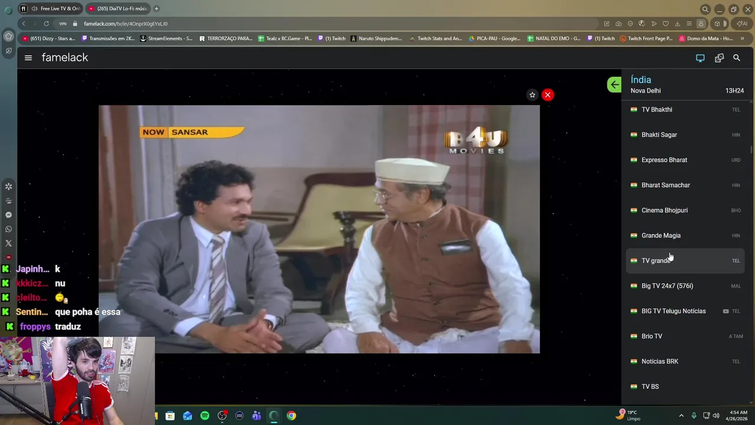
Task: Select Cinema Bhojpuri channel
Action: pyautogui.click(x=685, y=210)
